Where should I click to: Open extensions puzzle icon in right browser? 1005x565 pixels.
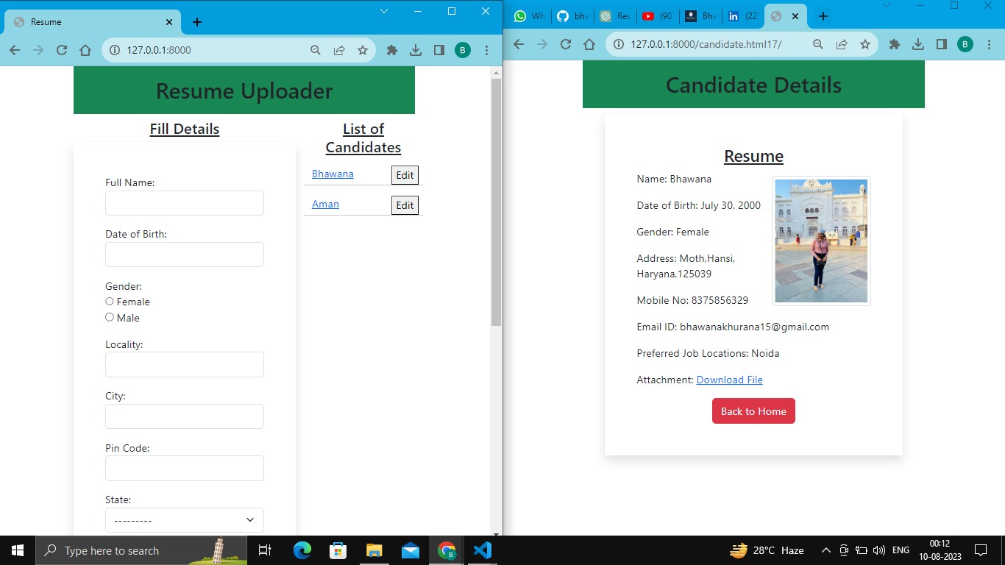pyautogui.click(x=895, y=44)
